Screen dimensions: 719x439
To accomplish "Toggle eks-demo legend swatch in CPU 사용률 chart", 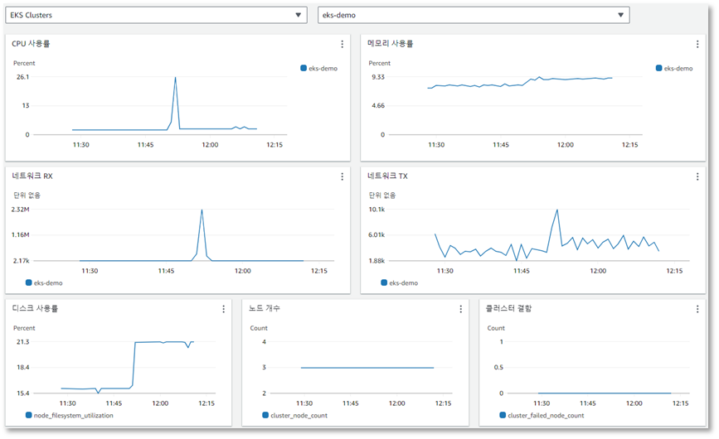I will click(304, 68).
